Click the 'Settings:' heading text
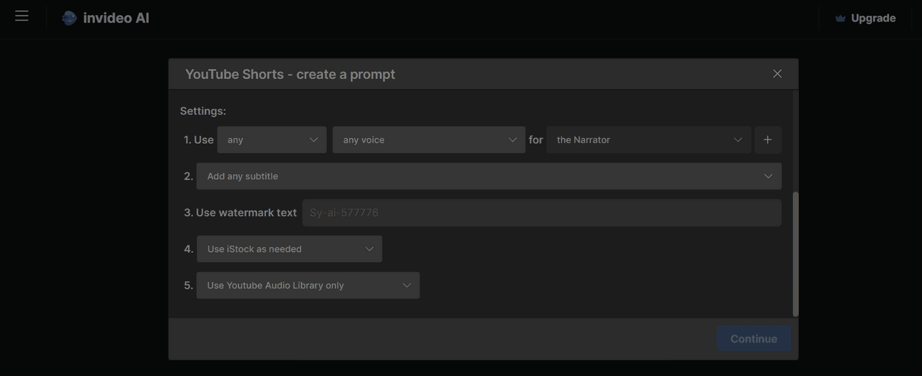 203,111
